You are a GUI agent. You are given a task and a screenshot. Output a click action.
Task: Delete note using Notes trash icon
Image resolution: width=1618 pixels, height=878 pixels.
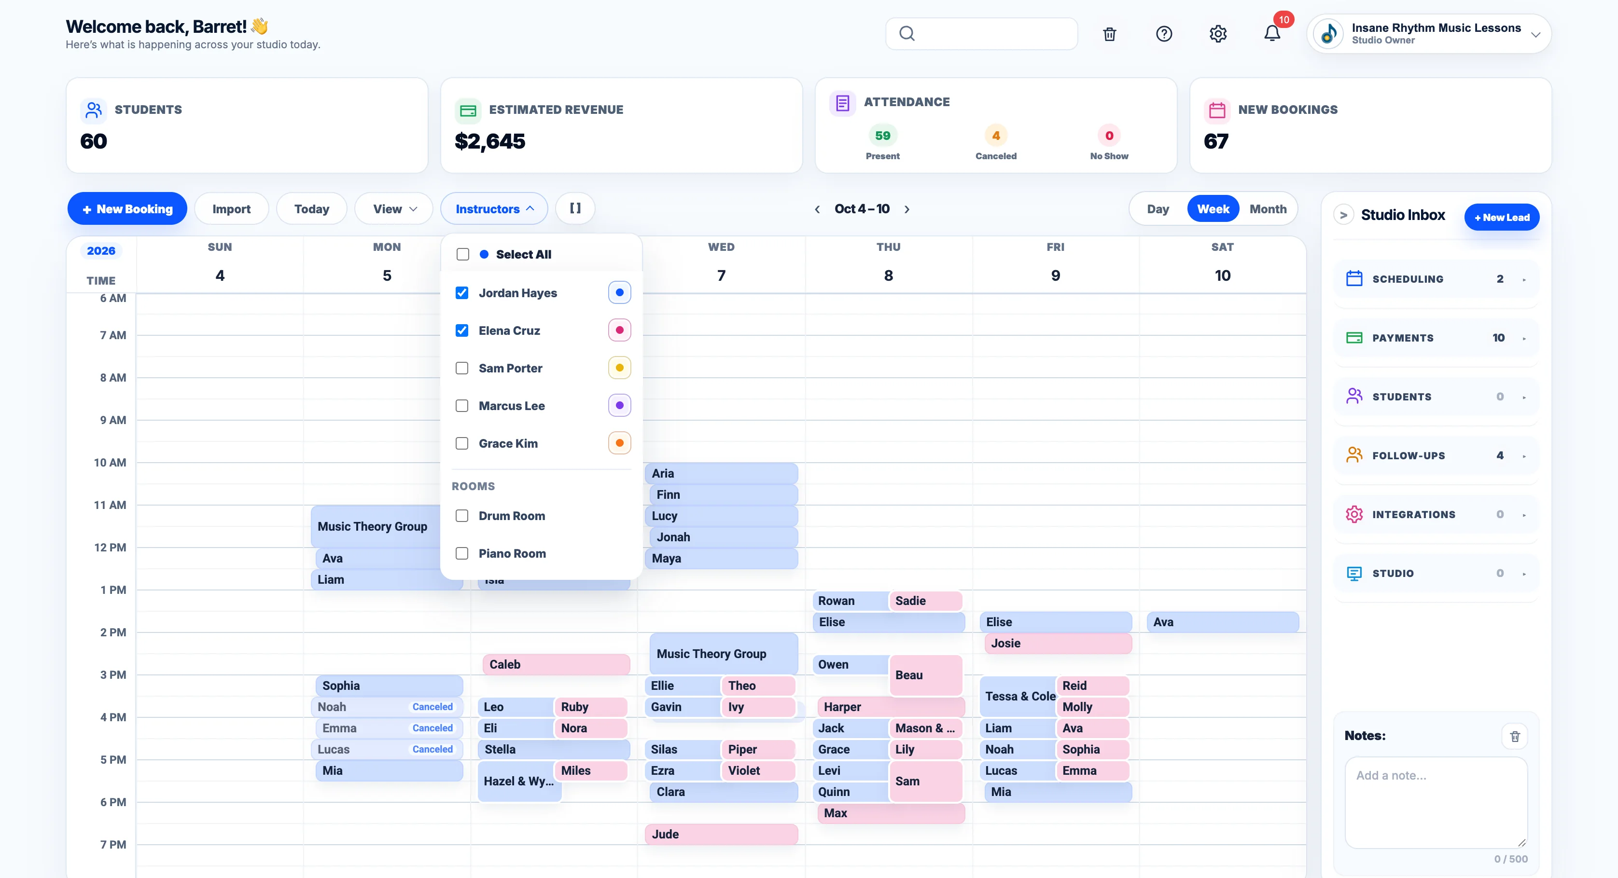[x=1514, y=736]
